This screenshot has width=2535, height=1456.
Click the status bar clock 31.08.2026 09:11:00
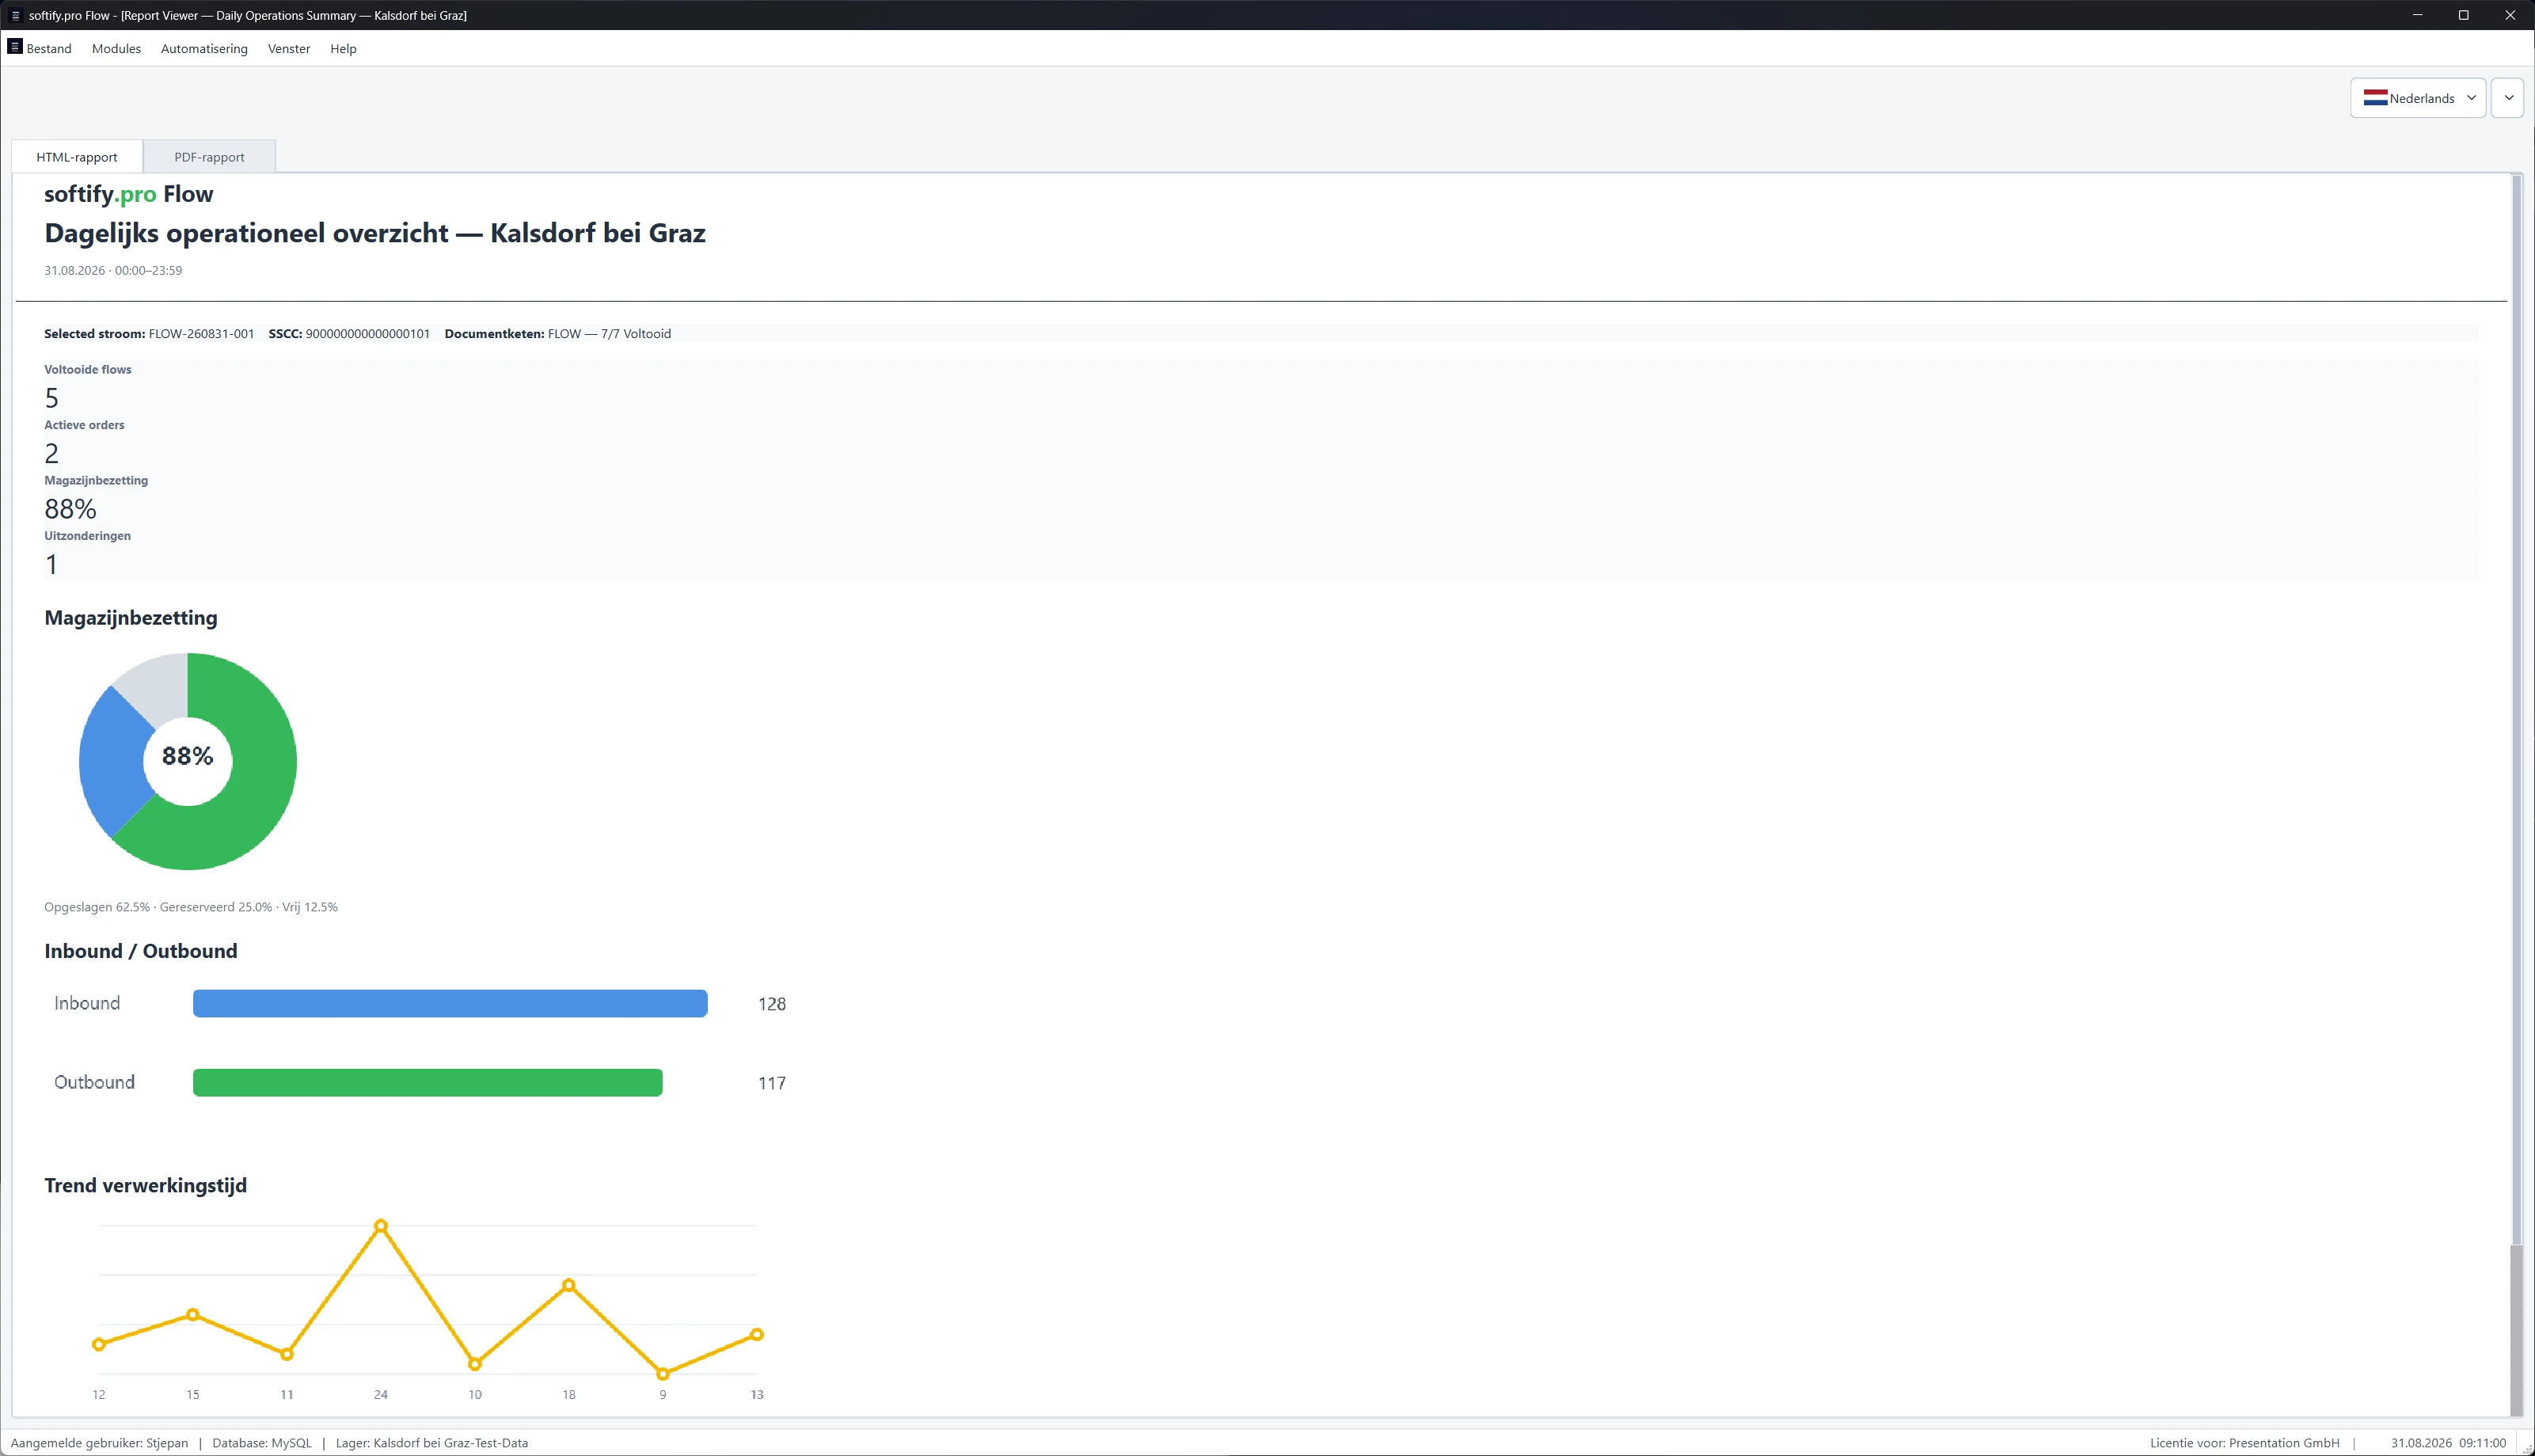click(2448, 1443)
